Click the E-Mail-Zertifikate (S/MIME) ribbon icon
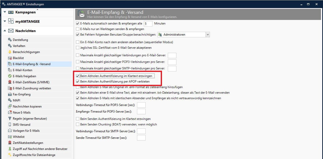The height and width of the screenshot is (159, 323). [10, 82]
